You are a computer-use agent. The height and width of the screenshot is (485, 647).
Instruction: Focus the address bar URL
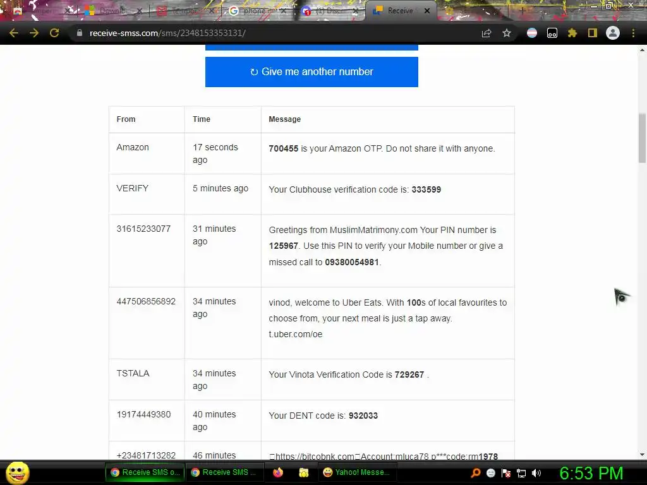pyautogui.click(x=167, y=33)
